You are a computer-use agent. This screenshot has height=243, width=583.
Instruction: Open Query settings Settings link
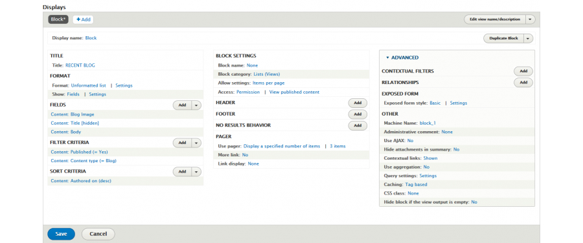coord(428,176)
